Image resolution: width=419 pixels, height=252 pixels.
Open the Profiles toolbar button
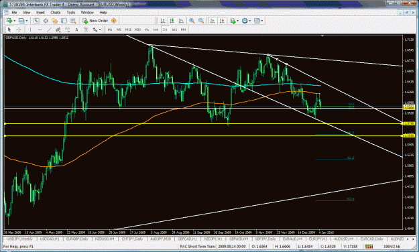21,21
